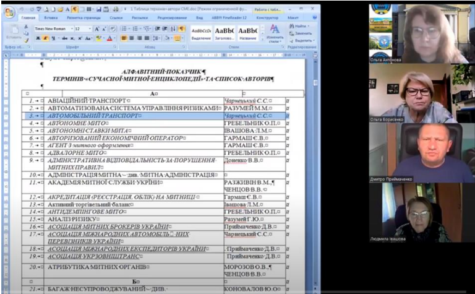Pick font color red A swatch

pos(109,38)
